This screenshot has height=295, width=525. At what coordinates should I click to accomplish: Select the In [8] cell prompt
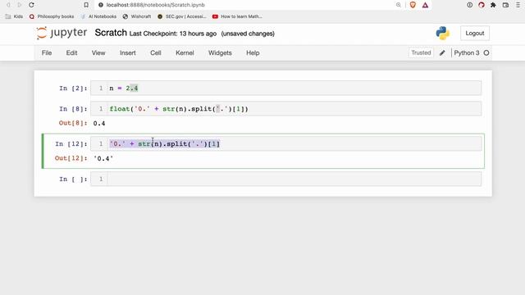[x=73, y=109]
